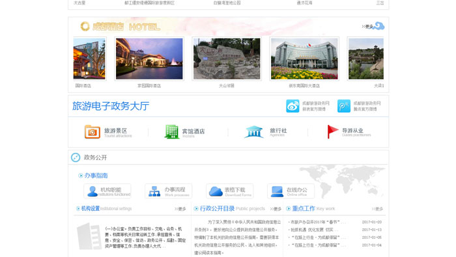
Task: Open the 旅行社 agencies pavilion icon
Action: [254, 132]
